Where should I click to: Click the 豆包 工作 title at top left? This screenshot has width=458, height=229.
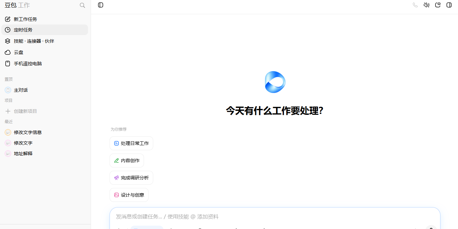[17, 5]
